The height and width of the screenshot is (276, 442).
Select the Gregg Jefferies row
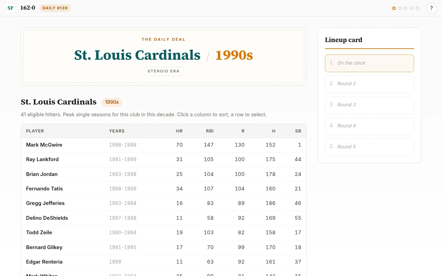pos(164,203)
